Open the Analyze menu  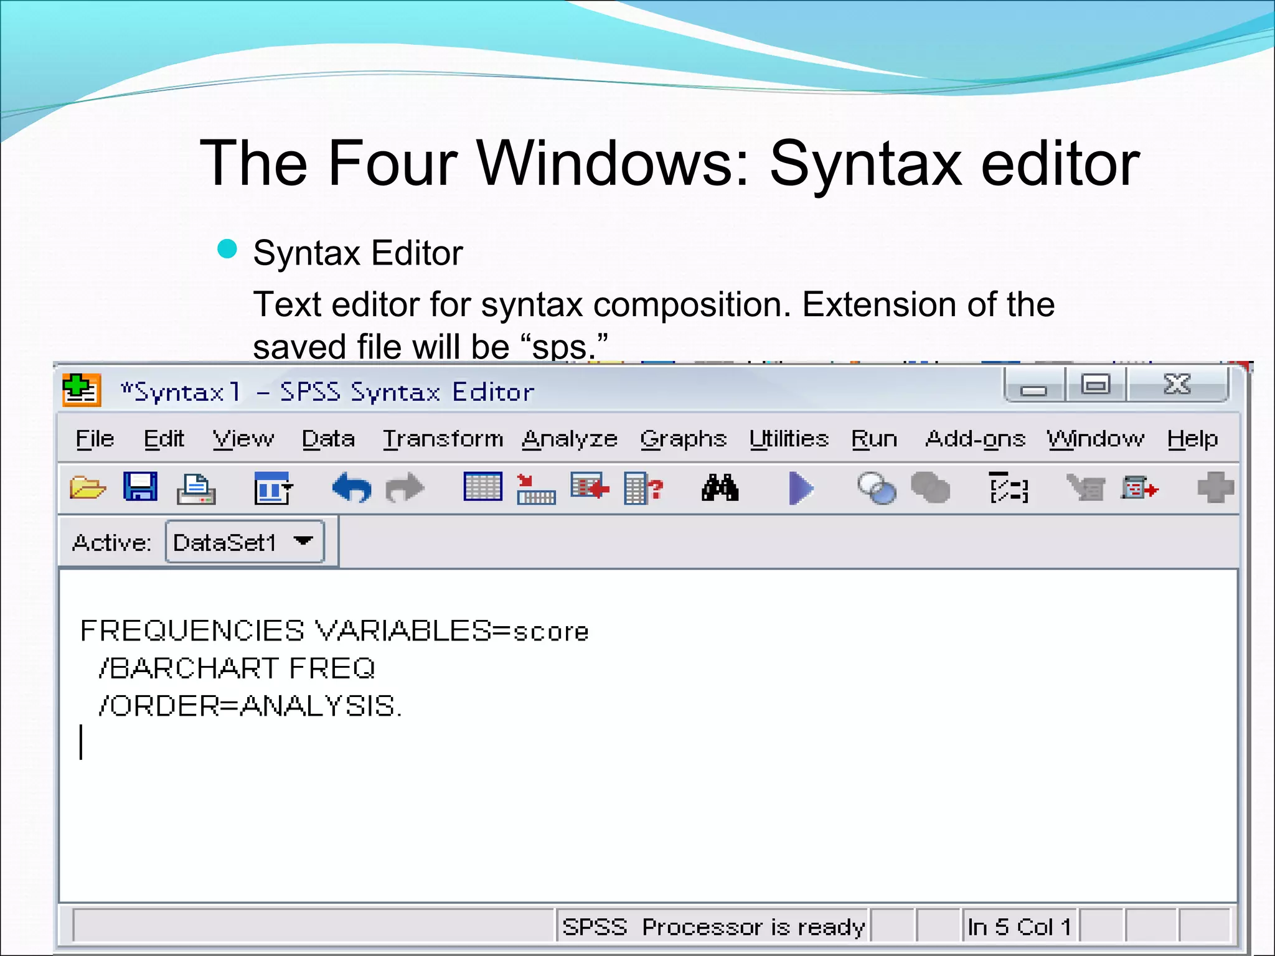[x=569, y=439]
